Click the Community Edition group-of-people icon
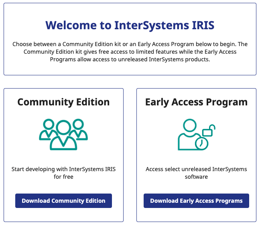This screenshot has height=226, width=260. [63, 135]
